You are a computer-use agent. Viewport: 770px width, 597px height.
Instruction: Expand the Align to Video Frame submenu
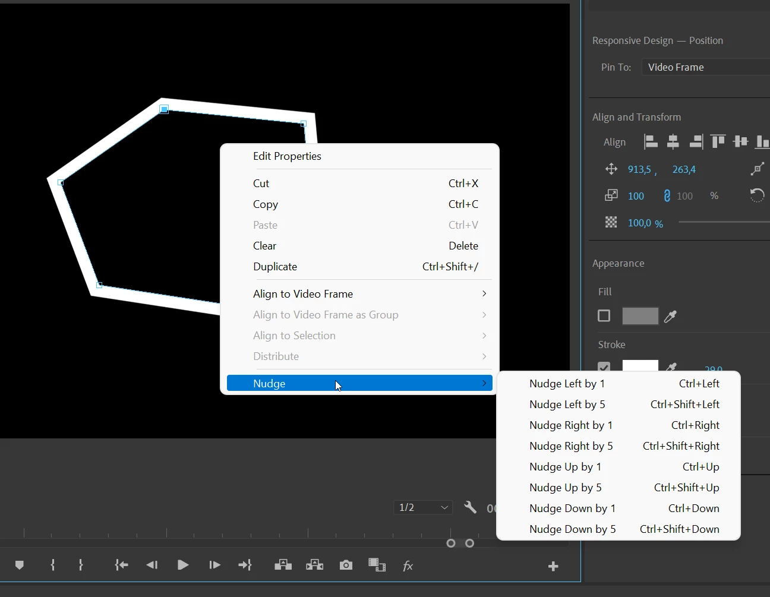[x=360, y=294]
